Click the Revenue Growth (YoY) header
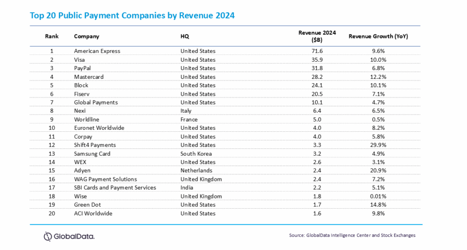Screen dimensions: 467x250 (x=378, y=36)
